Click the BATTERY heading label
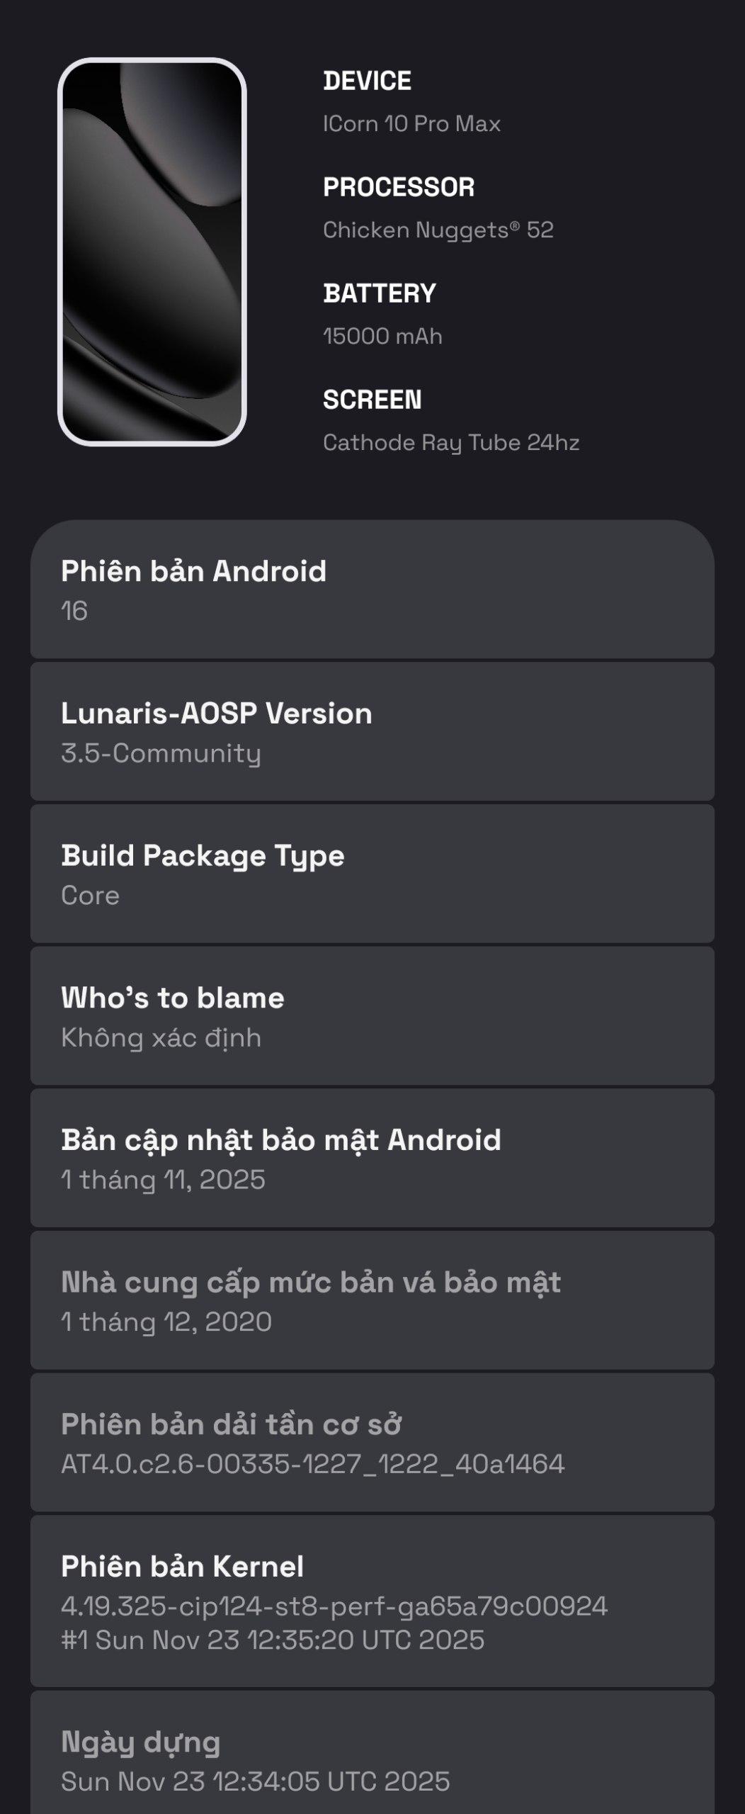The height and width of the screenshot is (1814, 745). pyautogui.click(x=380, y=293)
